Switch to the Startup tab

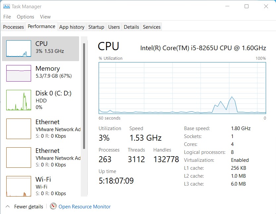[x=96, y=27]
